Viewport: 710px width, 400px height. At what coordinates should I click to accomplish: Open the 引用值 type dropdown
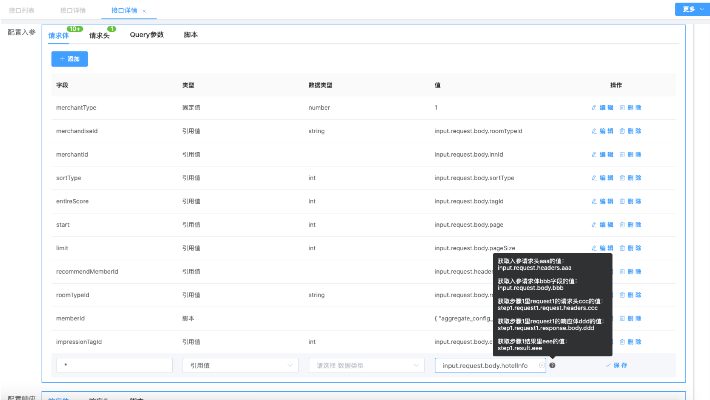[240, 365]
